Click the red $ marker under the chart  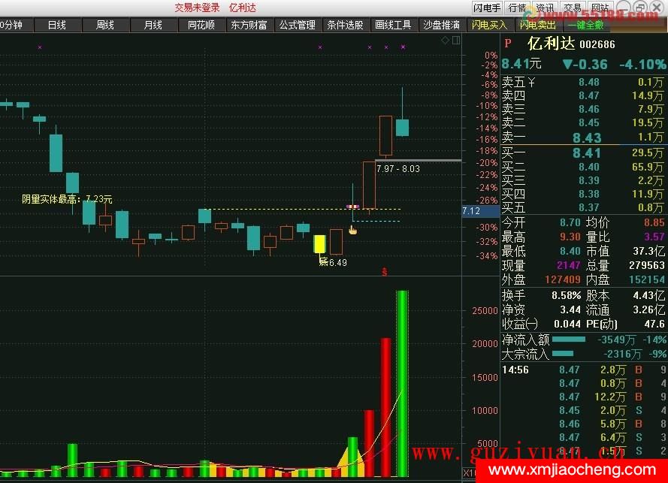pyautogui.click(x=385, y=271)
